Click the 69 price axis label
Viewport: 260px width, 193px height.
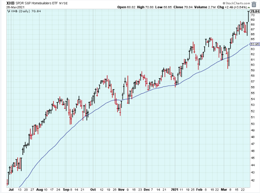253,20
